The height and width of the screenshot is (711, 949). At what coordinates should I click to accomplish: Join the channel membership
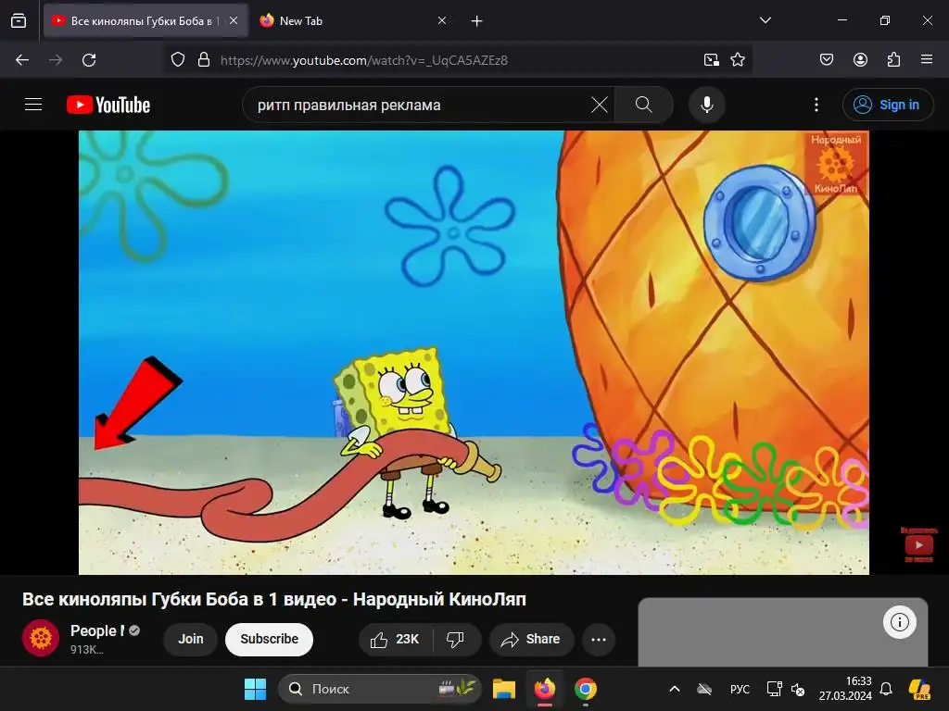point(190,639)
